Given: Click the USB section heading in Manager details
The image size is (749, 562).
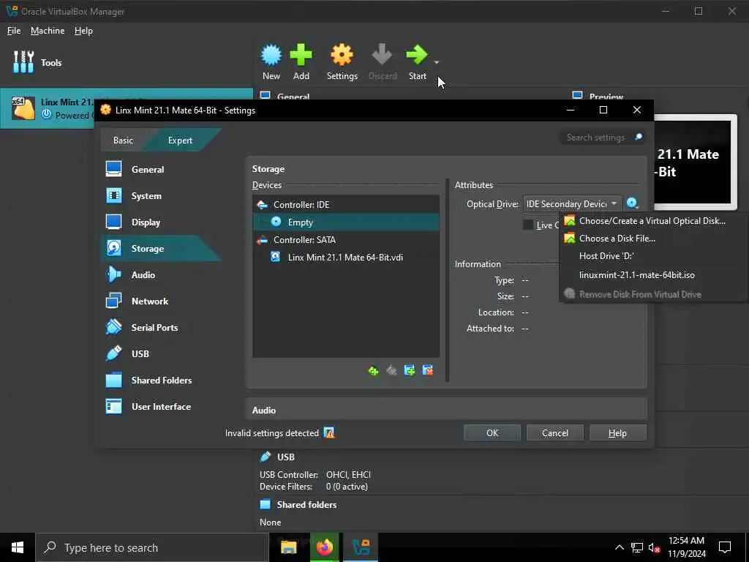Looking at the screenshot, I should (286, 457).
